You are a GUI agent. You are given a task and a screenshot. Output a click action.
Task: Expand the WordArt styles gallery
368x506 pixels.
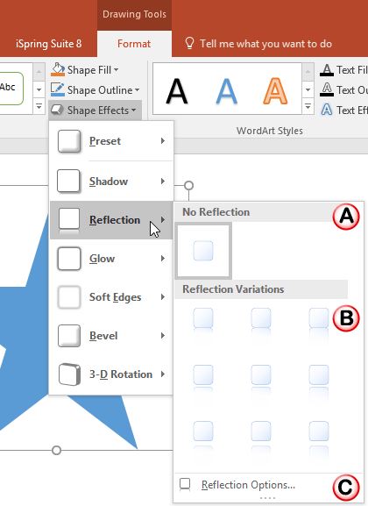[x=308, y=106]
